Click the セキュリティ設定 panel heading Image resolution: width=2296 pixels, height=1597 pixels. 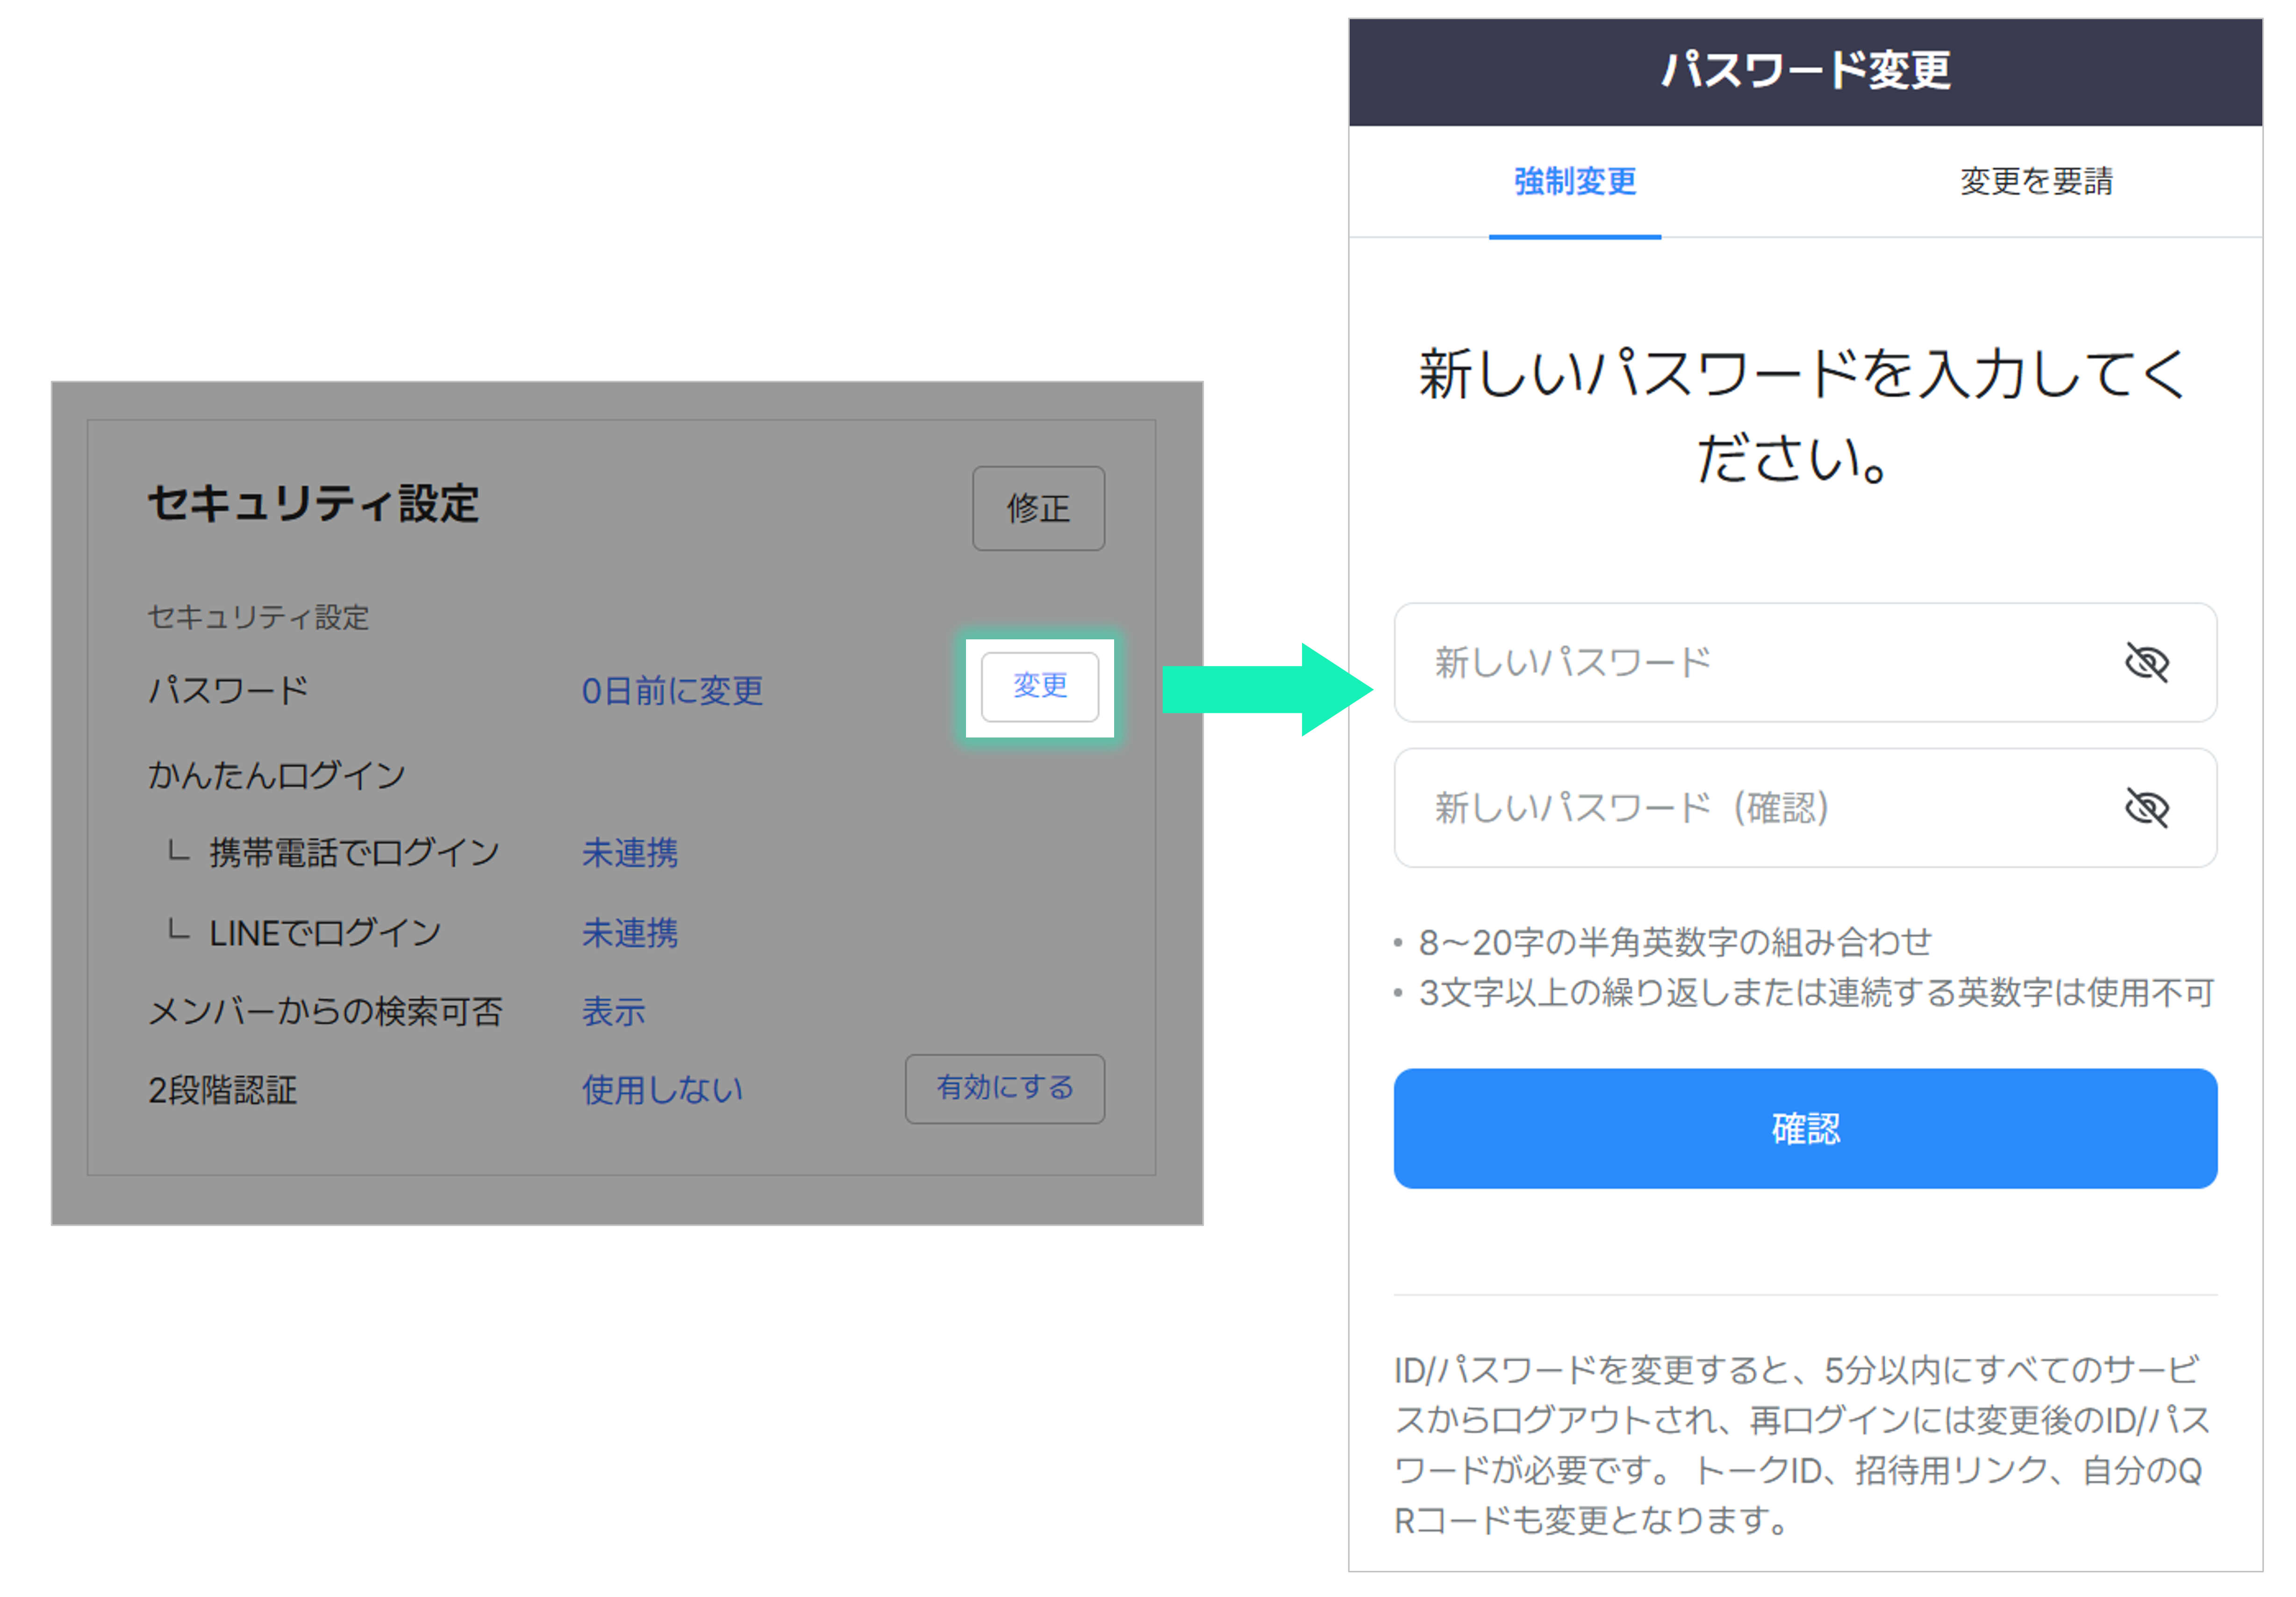pos(313,503)
